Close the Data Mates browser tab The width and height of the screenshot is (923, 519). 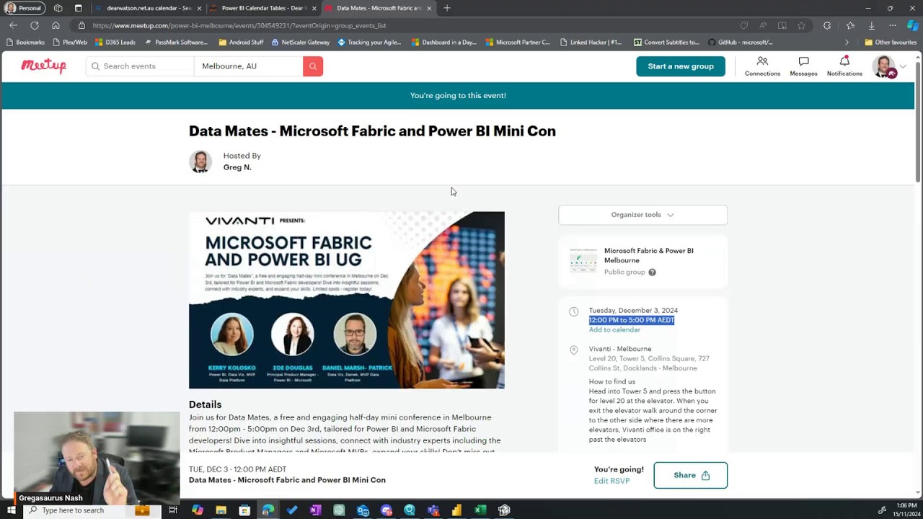pyautogui.click(x=429, y=8)
